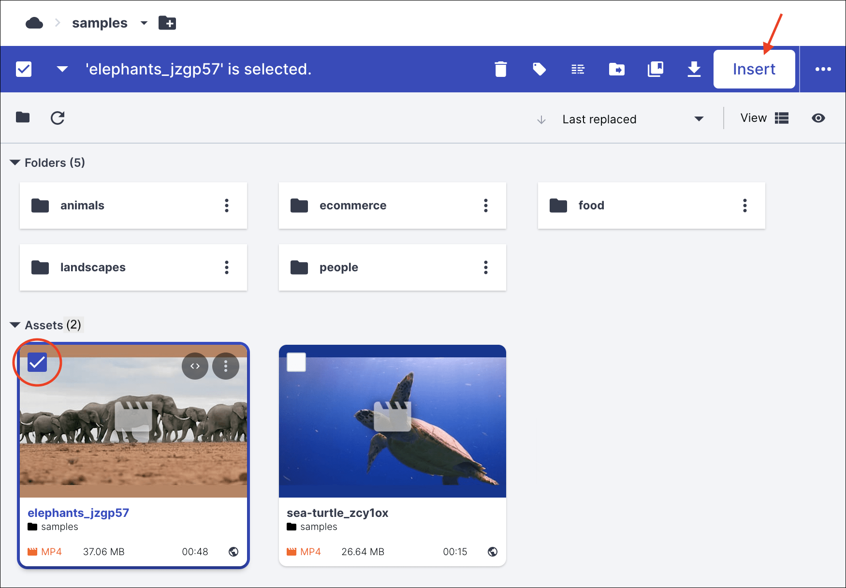846x588 pixels.
Task: Uncheck the elephants_jzgp57 asset checkbox
Action: (37, 362)
